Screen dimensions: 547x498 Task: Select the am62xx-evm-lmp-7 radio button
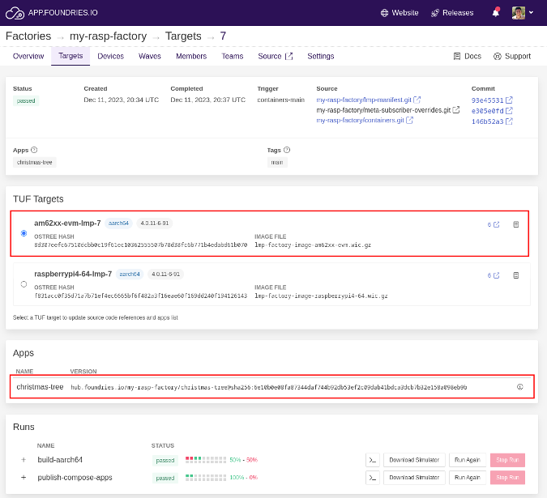pyautogui.click(x=24, y=233)
